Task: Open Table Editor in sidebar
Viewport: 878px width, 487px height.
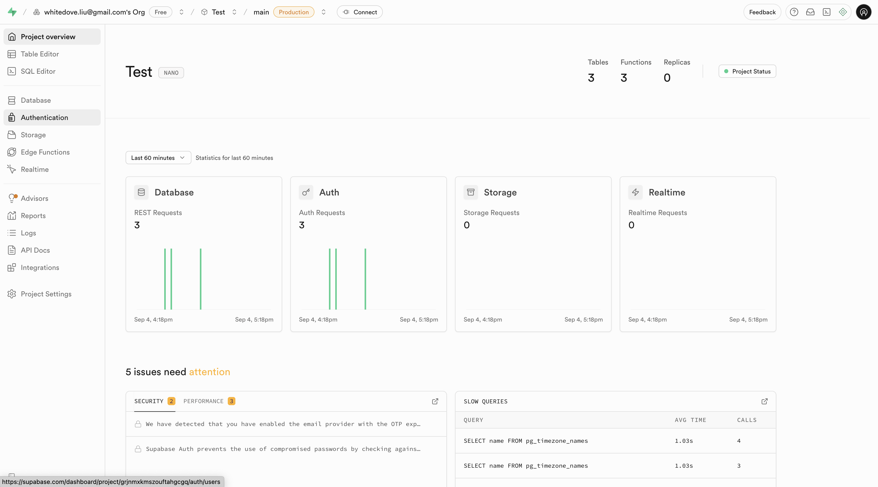Action: (x=40, y=54)
